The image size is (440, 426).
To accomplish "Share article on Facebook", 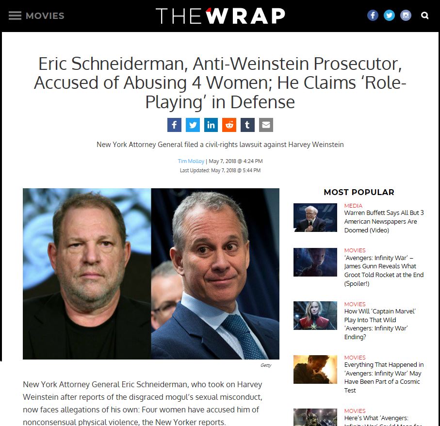I will pyautogui.click(x=174, y=125).
